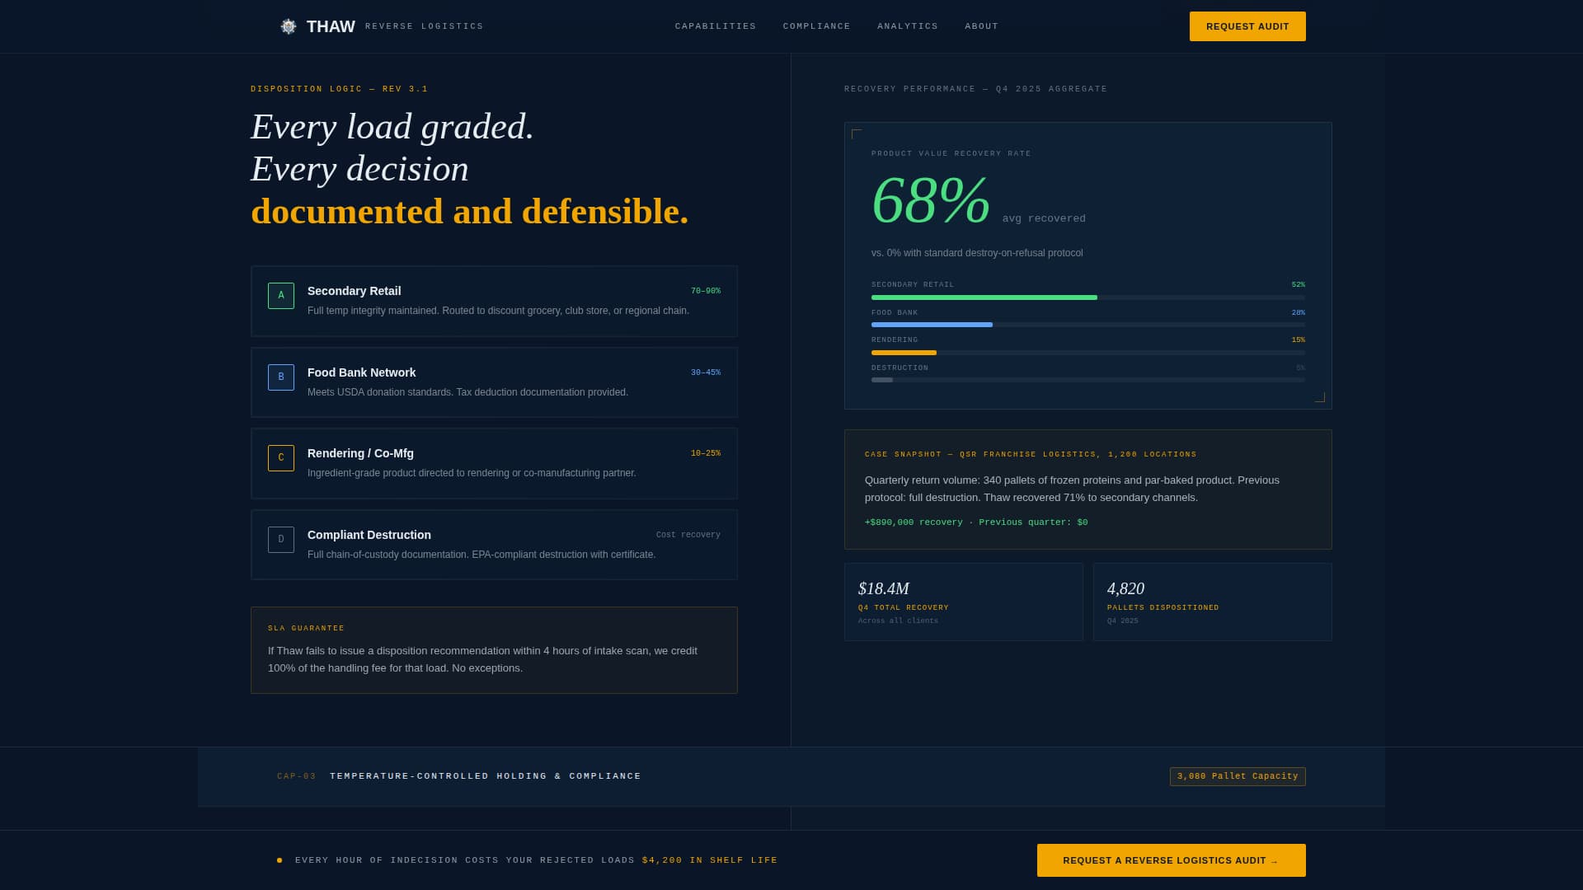Screen dimensions: 1583x890
Task: Click the orange dot in footer banner
Action: (279, 860)
